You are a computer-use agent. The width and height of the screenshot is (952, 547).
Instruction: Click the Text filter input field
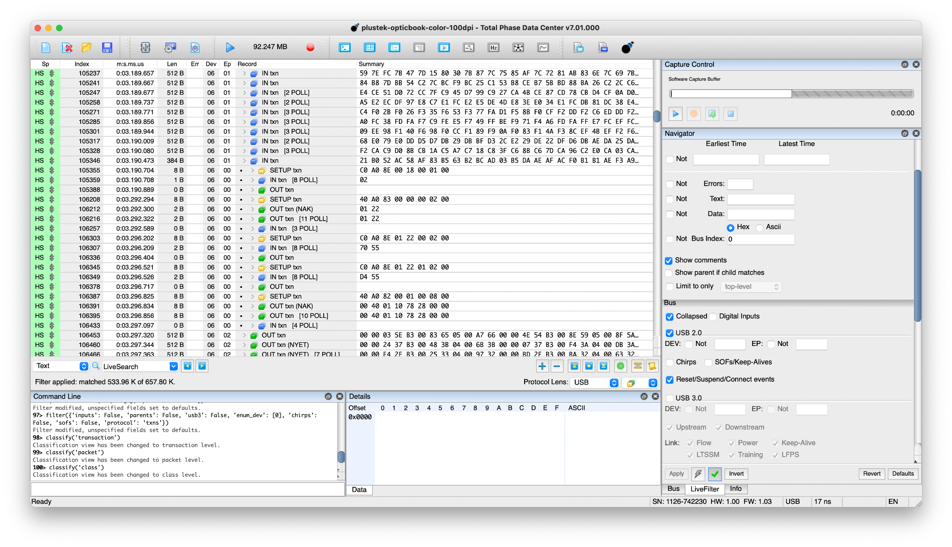pyautogui.click(x=761, y=200)
